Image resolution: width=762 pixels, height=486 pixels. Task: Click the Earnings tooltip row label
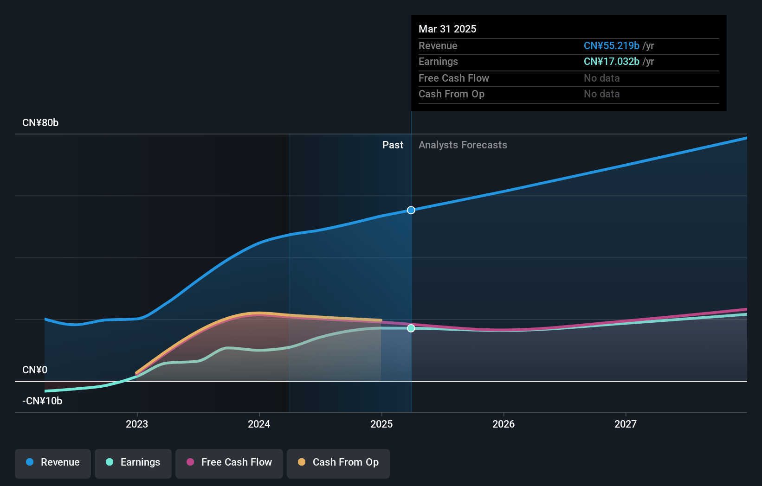click(438, 62)
